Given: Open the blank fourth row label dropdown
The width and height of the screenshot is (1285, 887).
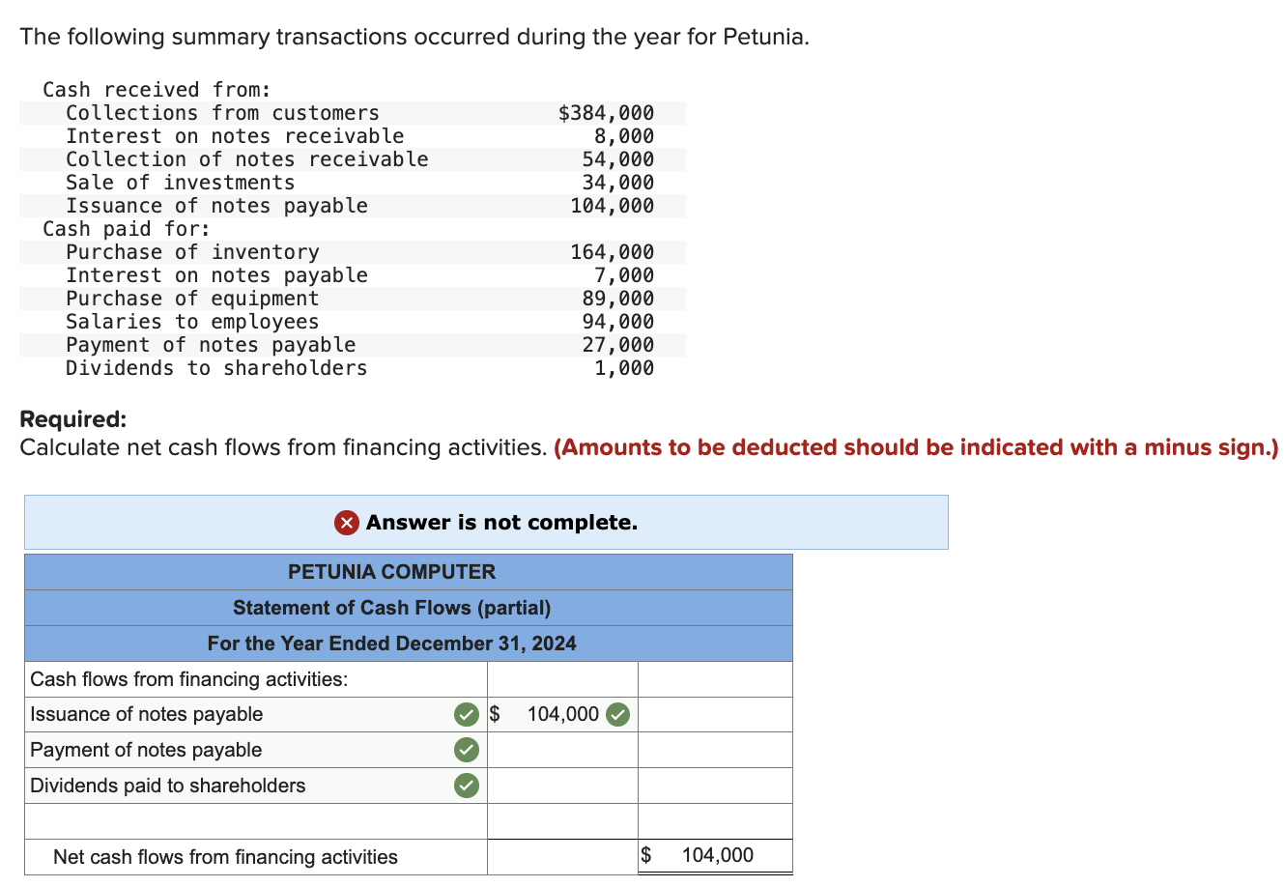Looking at the screenshot, I should [242, 820].
